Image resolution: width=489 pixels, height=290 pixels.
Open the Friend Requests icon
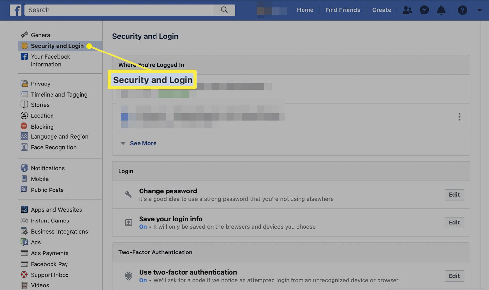click(x=407, y=10)
